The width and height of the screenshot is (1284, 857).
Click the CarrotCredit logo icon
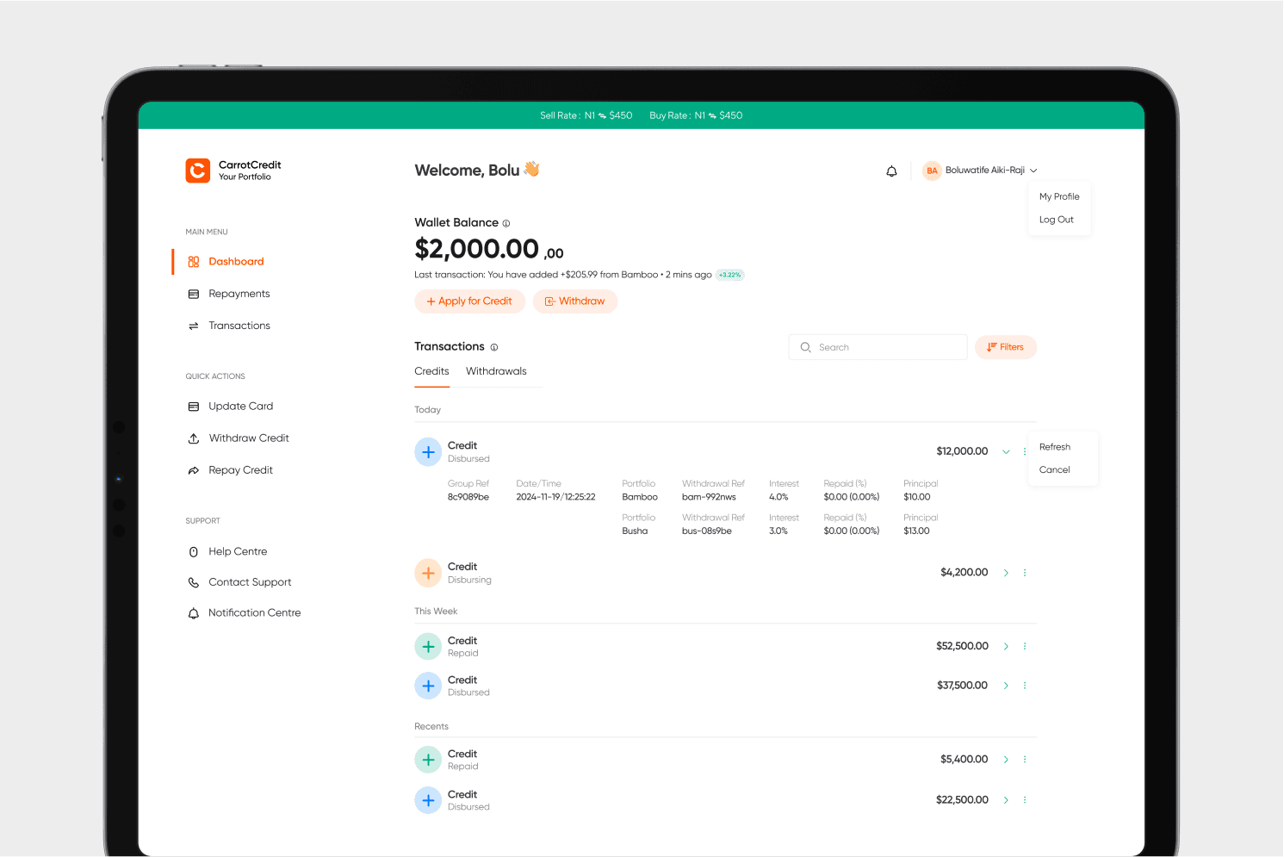point(198,171)
